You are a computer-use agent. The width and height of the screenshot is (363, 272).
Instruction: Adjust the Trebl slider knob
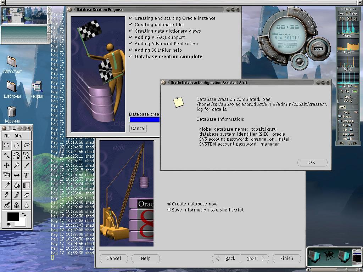point(340,121)
